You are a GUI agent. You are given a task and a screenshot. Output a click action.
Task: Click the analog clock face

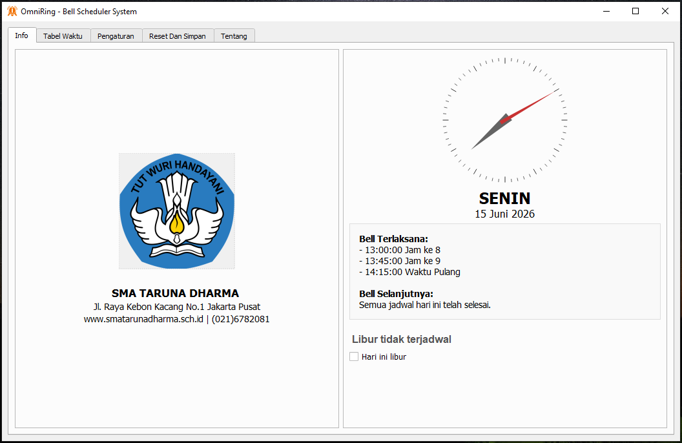pos(505,120)
